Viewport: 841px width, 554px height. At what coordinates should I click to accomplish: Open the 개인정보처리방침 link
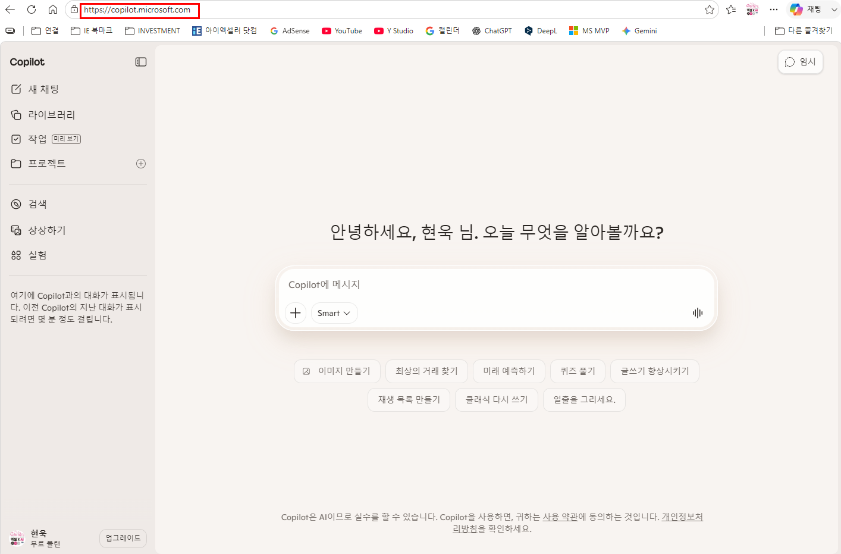coord(682,517)
